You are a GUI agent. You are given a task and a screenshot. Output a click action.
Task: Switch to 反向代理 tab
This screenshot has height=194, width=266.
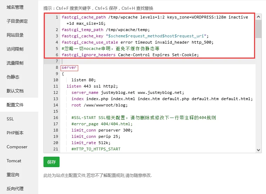[15, 189]
